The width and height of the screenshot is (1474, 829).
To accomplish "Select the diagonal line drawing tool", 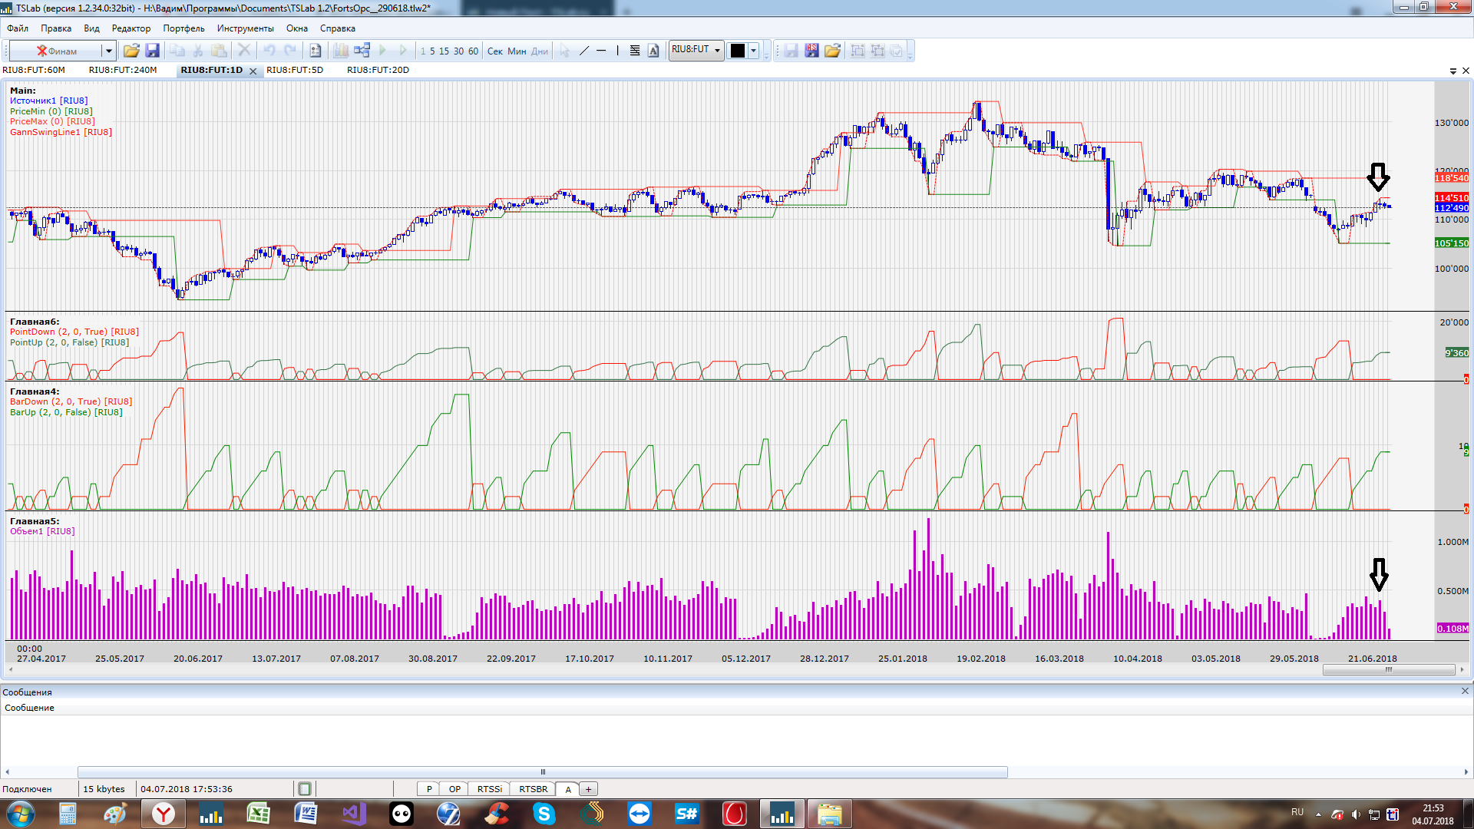I will pyautogui.click(x=583, y=51).
